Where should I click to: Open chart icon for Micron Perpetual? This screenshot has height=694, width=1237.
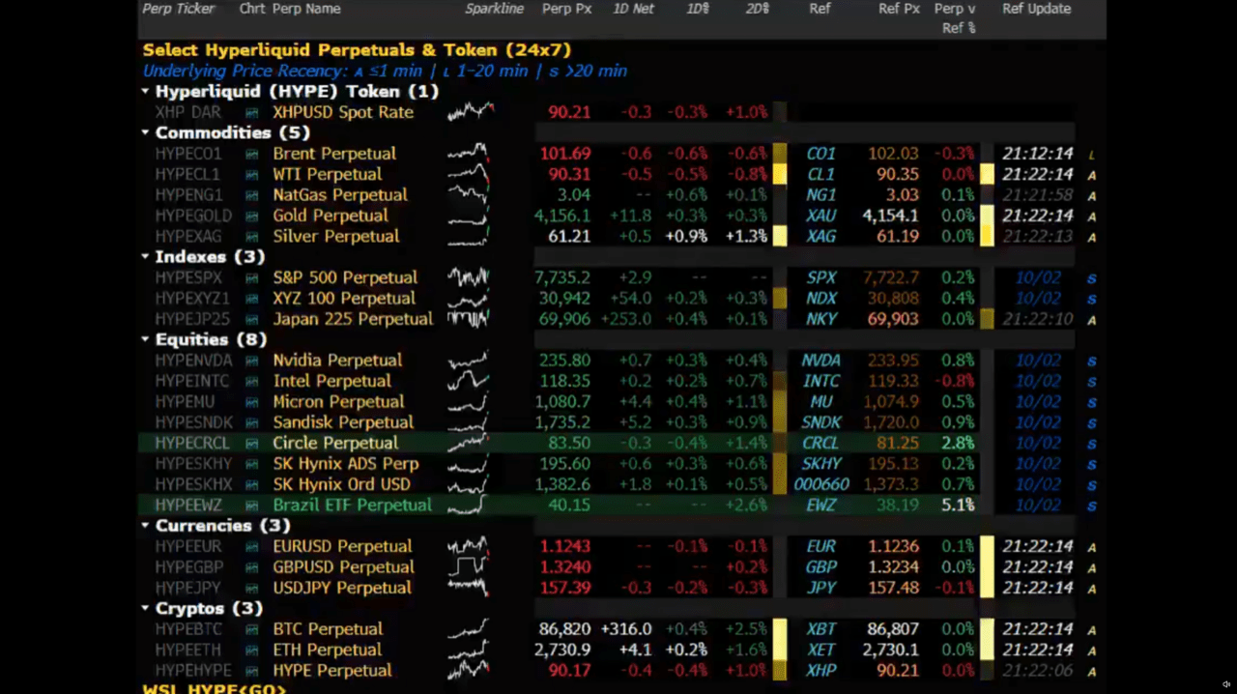point(251,402)
